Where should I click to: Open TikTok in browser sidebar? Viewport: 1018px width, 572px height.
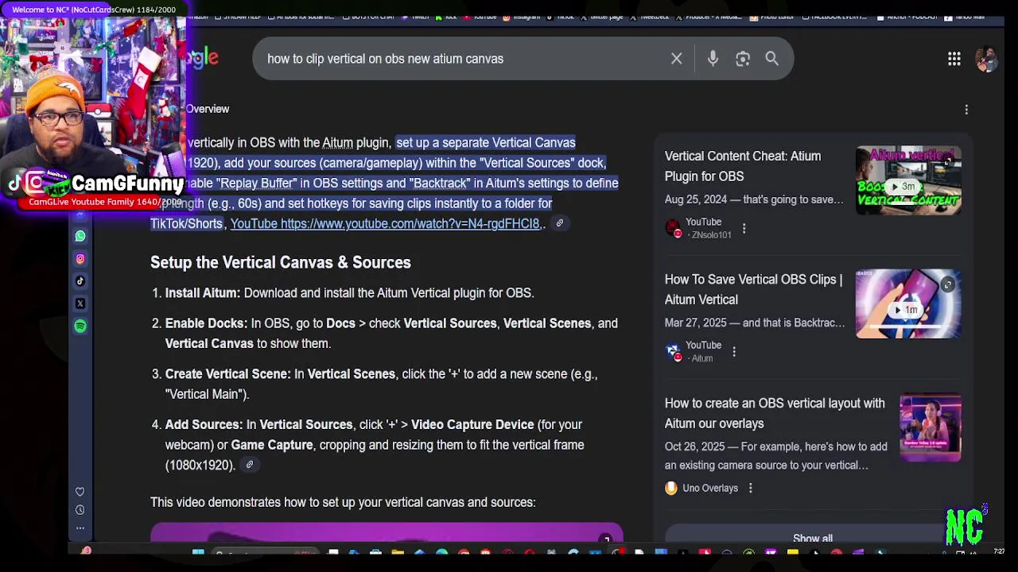(x=80, y=280)
